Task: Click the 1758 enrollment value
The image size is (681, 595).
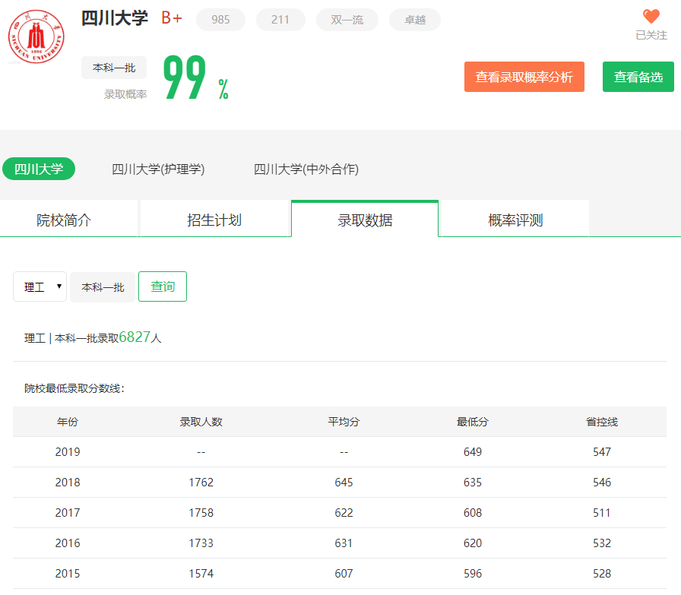Action: tap(201, 513)
